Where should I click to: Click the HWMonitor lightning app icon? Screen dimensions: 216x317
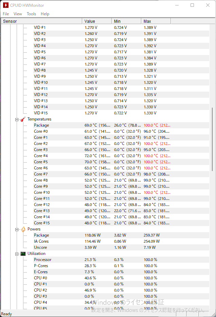5,5
